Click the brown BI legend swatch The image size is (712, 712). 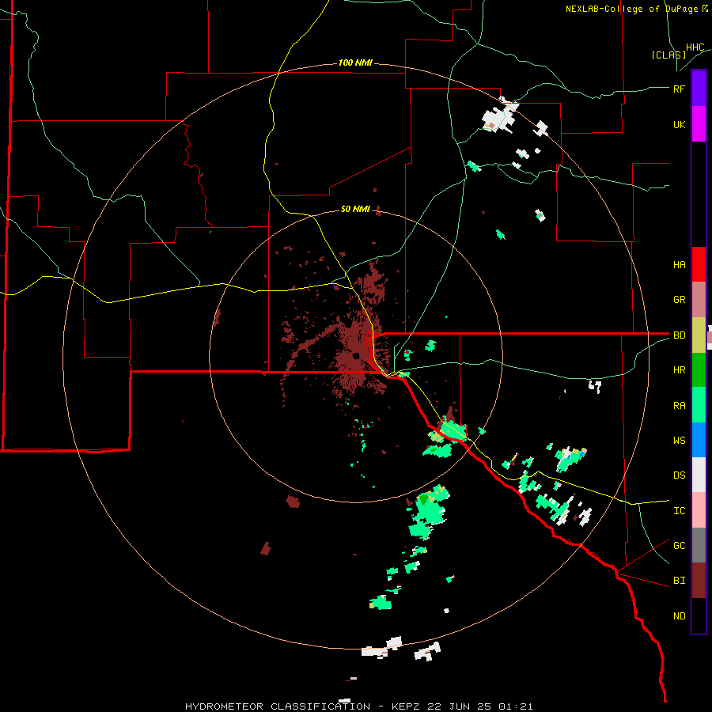tap(699, 581)
